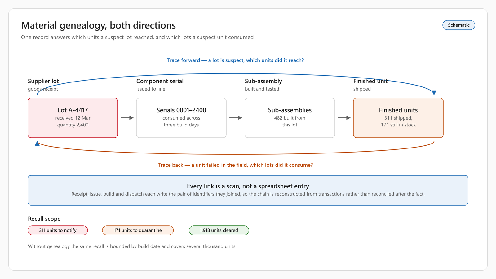Click the blue trace-forward arrowhead
Image resolution: width=496 pixels, height=279 pixels.
434,93
